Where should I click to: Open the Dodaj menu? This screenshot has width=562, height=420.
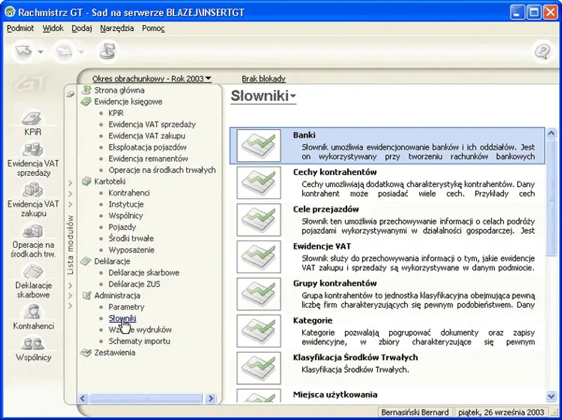tap(82, 28)
